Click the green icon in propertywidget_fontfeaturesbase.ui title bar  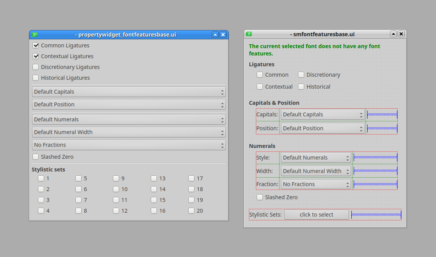(x=34, y=35)
